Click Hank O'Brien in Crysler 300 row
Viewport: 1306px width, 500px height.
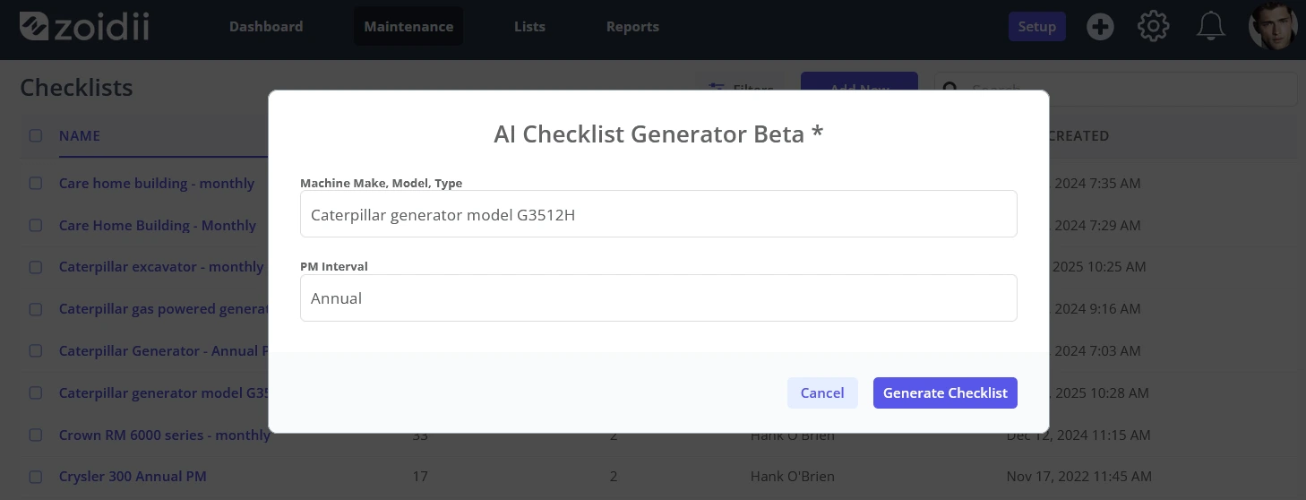coord(793,477)
